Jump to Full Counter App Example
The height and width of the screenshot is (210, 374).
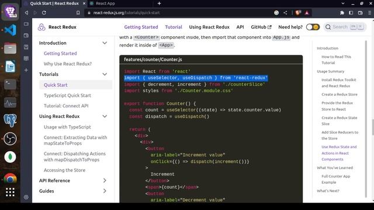click(335, 179)
